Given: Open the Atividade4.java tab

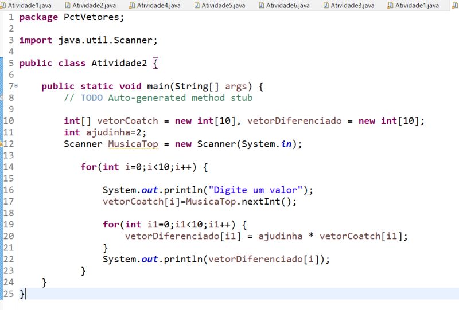Looking at the screenshot, I should click(155, 5).
